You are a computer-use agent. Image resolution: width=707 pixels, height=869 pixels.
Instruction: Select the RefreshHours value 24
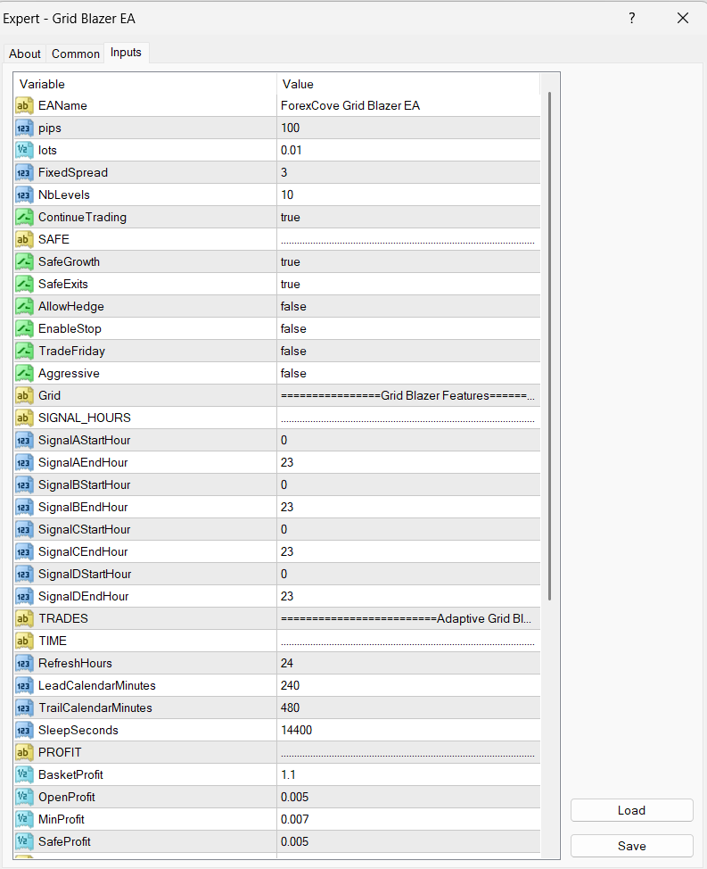(x=287, y=664)
